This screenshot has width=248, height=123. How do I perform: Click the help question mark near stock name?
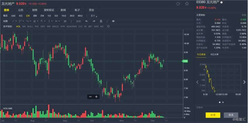(x=221, y=2)
